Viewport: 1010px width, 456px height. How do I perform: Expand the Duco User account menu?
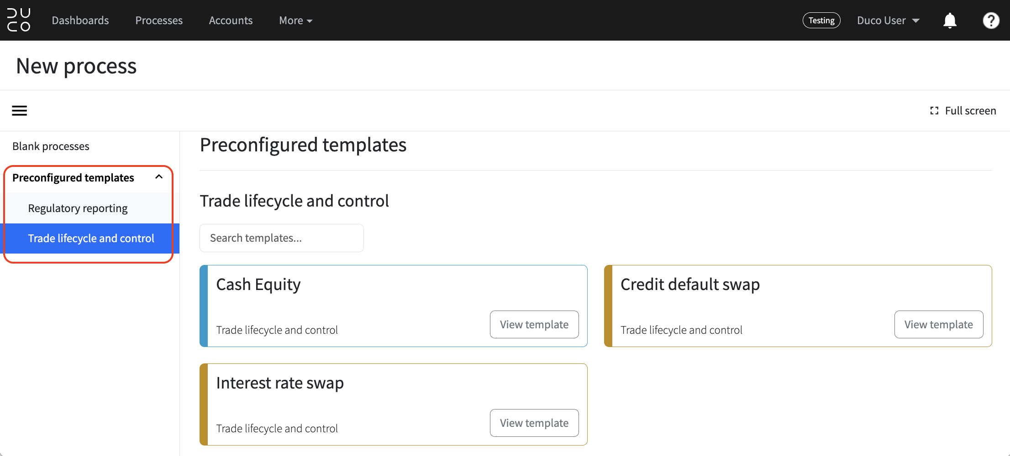888,21
